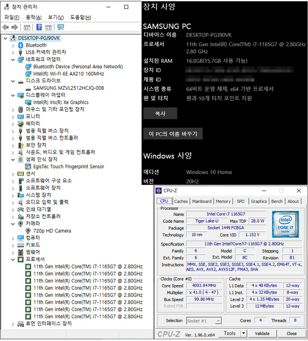308x341 pixels.
Task: Click the show/hide console tree toolbar icon
Action: (x=27, y=27)
